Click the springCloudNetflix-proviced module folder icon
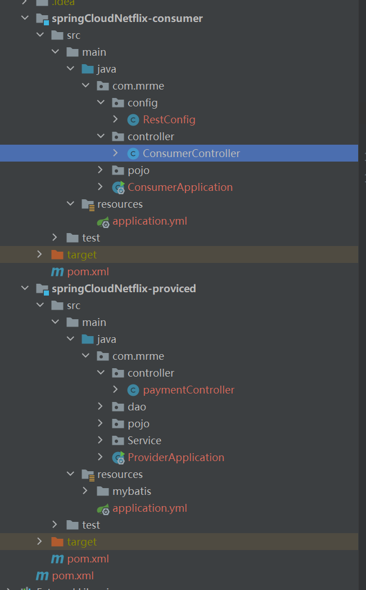Image resolution: width=366 pixels, height=590 pixels. pyautogui.click(x=42, y=288)
